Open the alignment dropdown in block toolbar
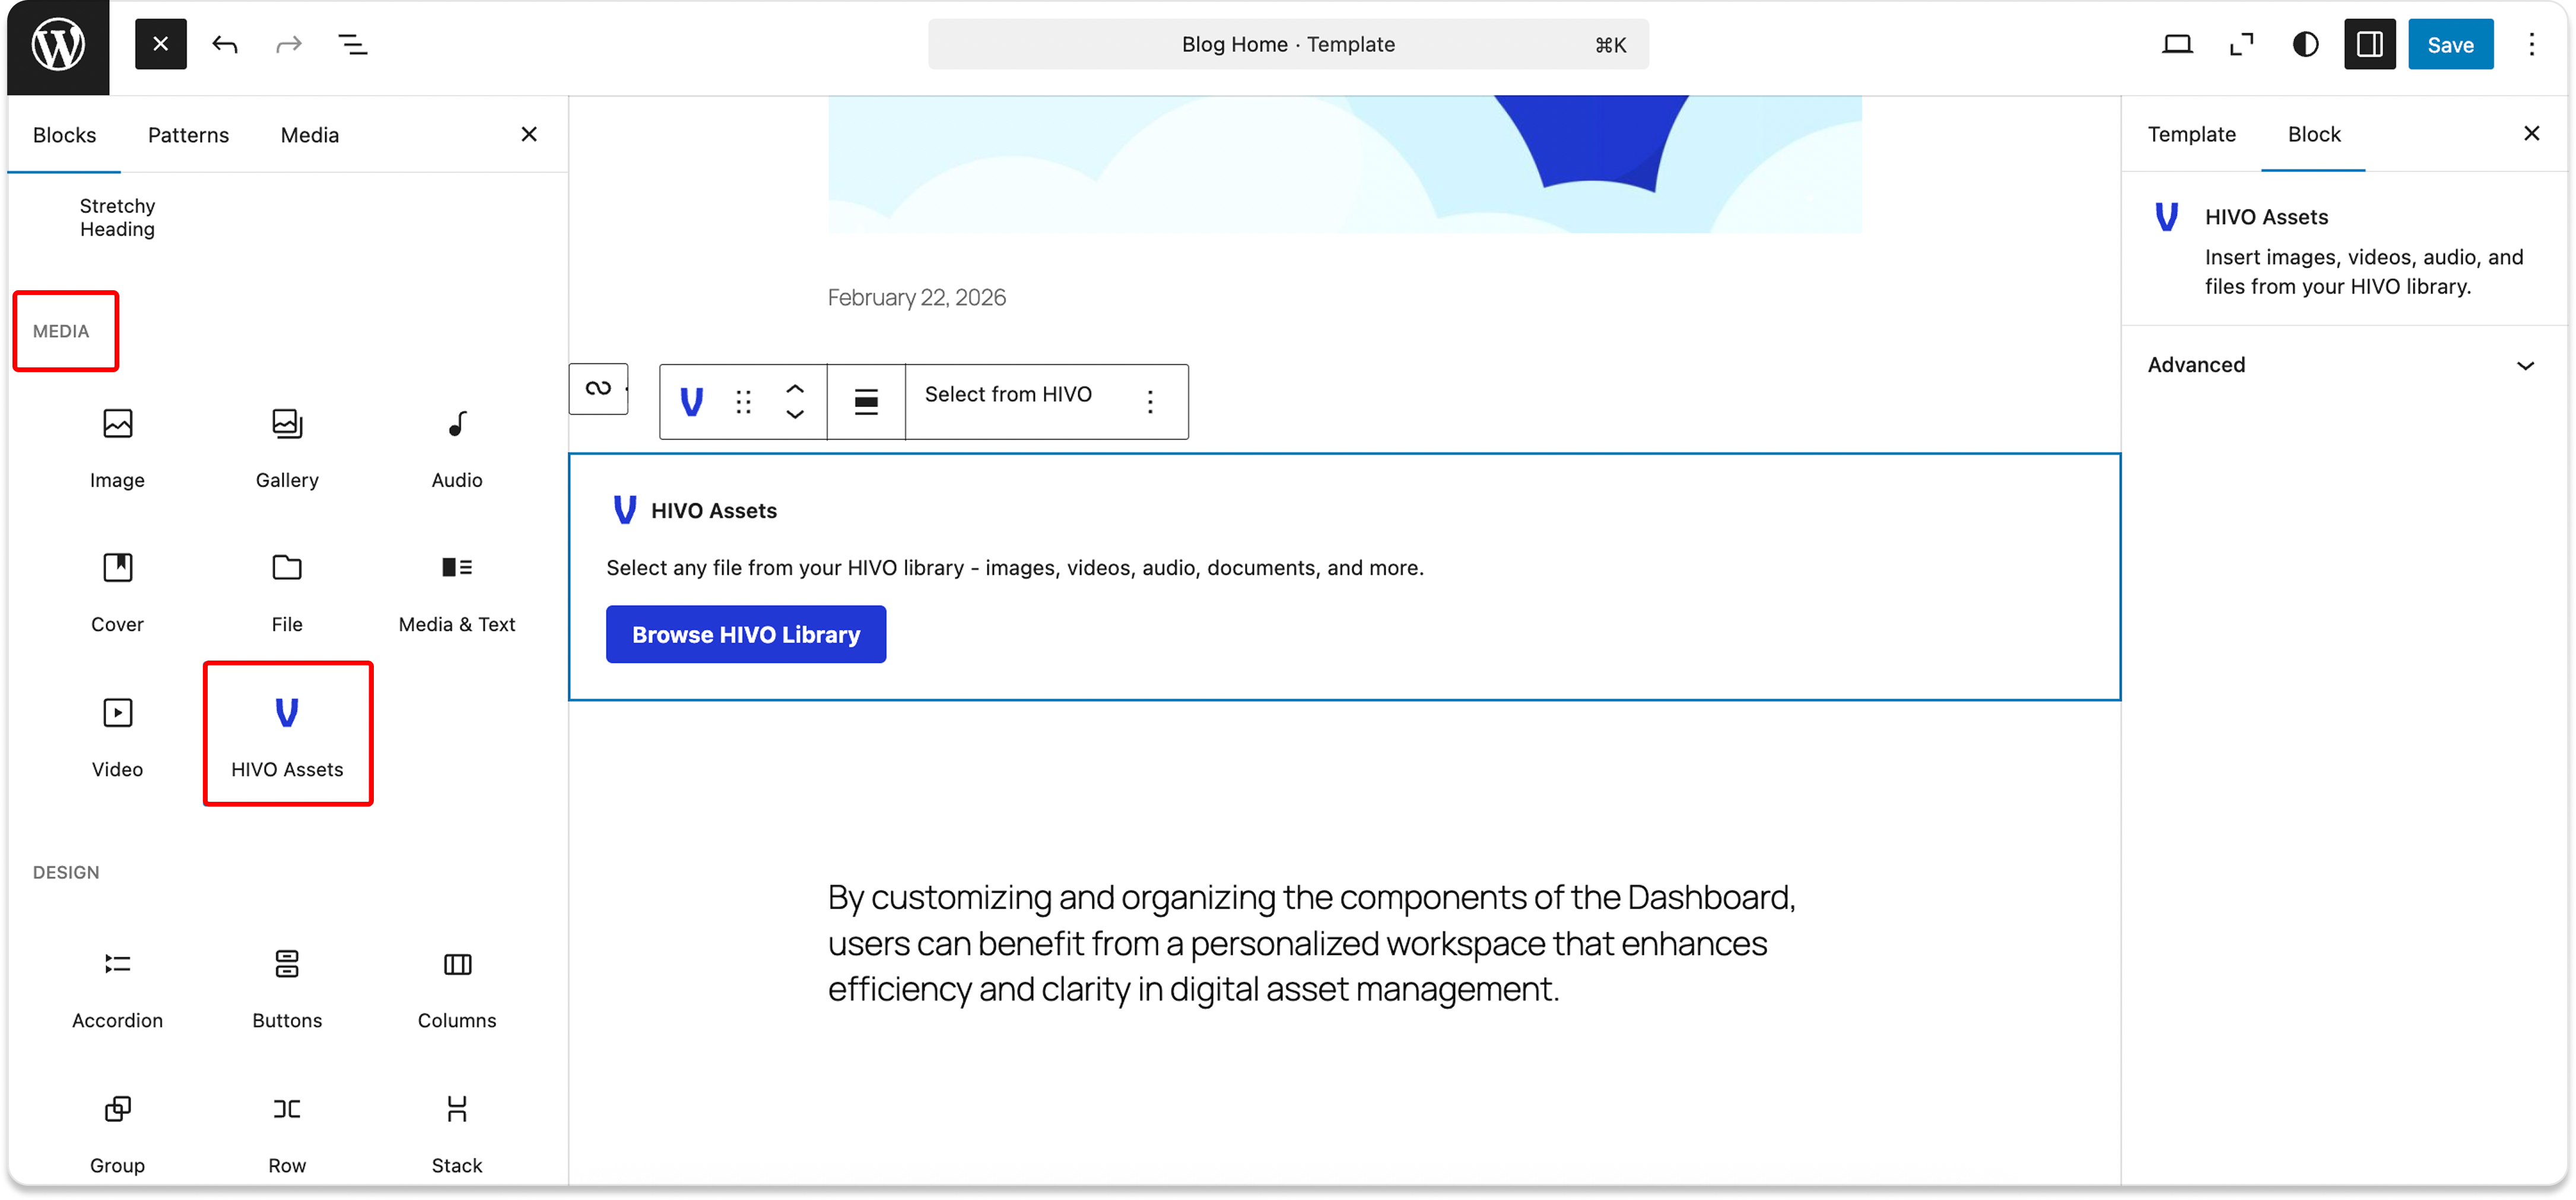Screen dimensions: 2576x1200 (866, 401)
